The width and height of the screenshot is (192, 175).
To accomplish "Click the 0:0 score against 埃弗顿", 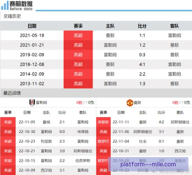I will [x=62, y=132].
